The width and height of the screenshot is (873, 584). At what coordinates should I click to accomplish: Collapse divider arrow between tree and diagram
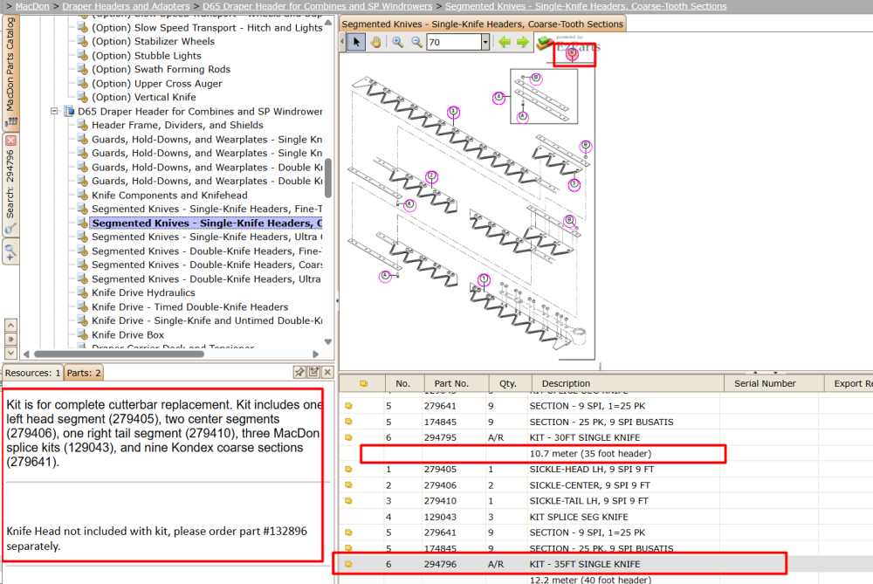pos(336,300)
